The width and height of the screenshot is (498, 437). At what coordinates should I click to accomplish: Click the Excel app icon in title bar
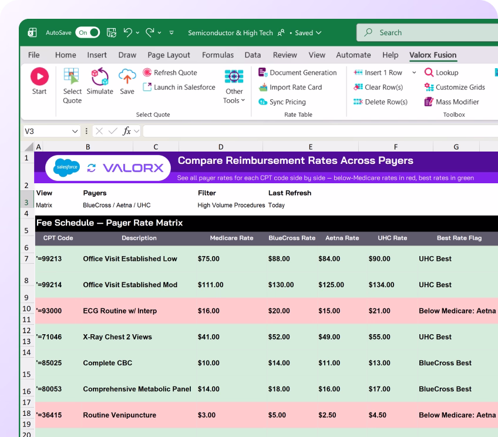[32, 32]
